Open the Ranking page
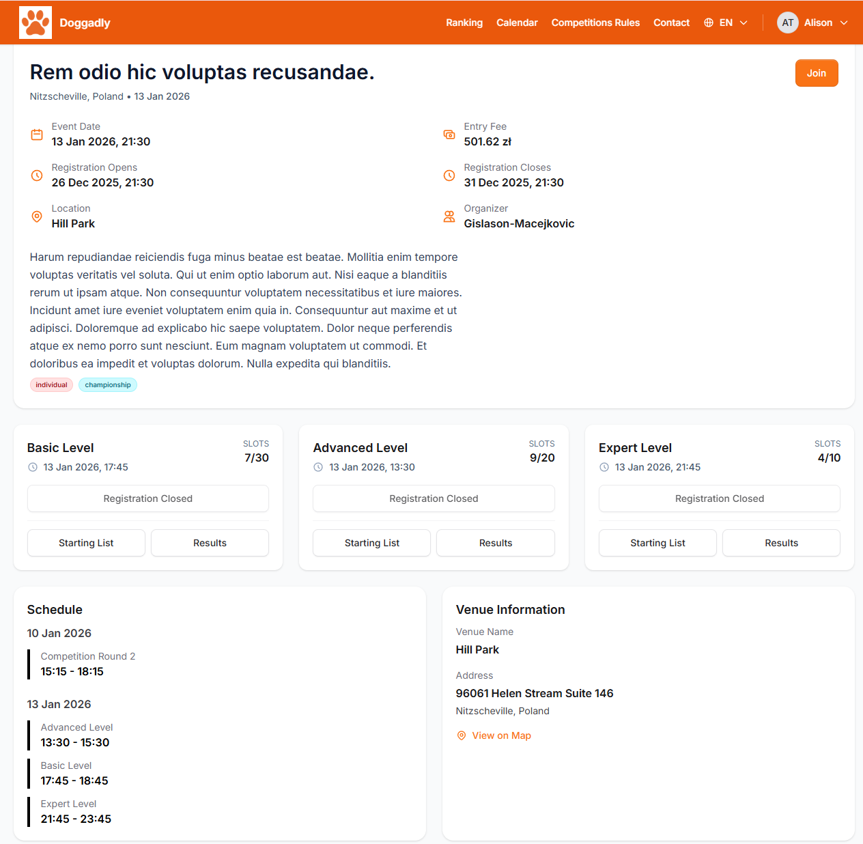863x844 pixels. 464,23
